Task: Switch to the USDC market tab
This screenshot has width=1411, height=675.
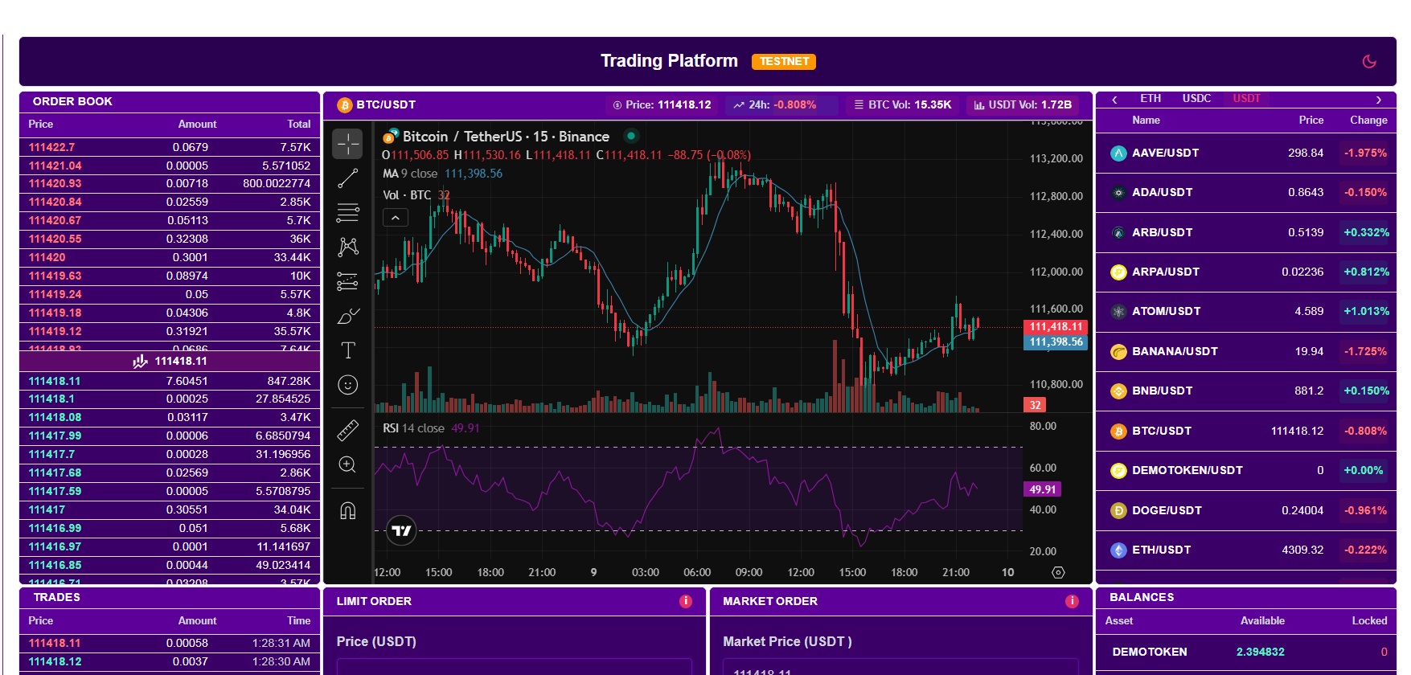Action: (x=1196, y=99)
